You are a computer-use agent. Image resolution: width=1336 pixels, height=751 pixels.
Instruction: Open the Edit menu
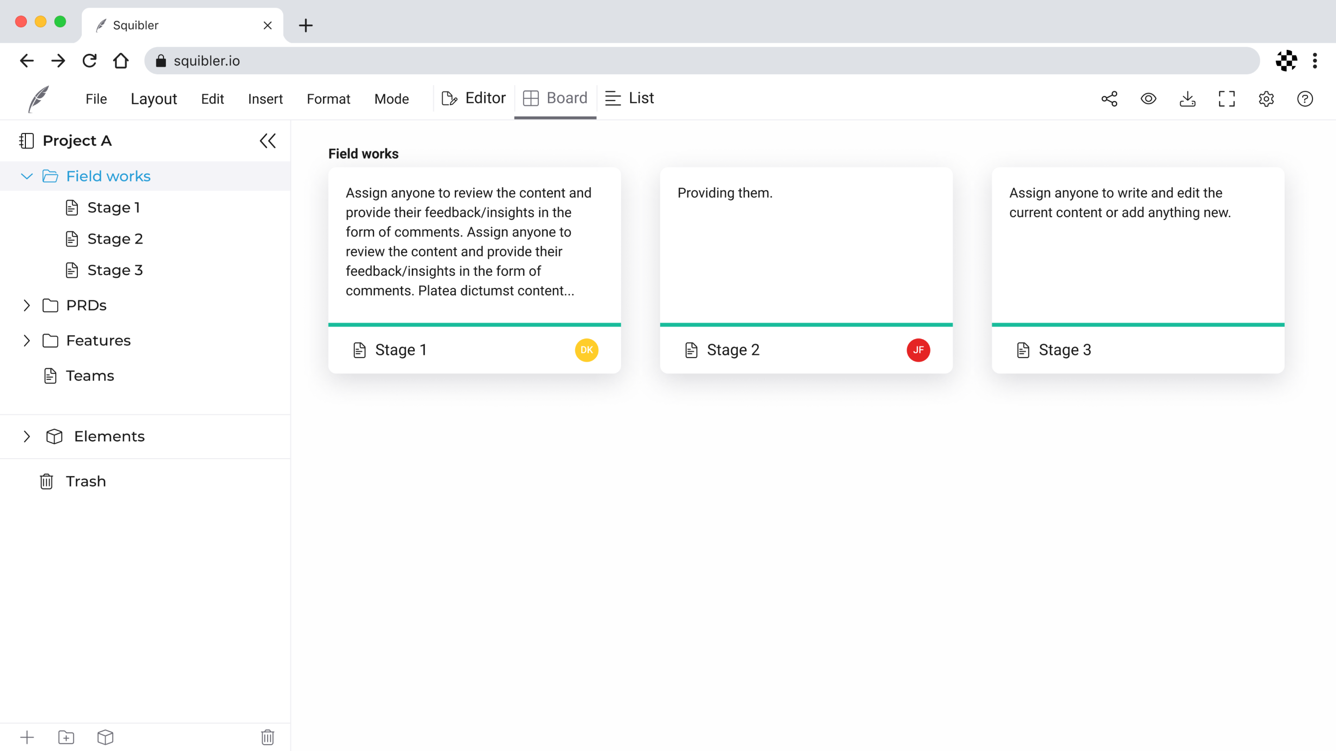coord(212,99)
